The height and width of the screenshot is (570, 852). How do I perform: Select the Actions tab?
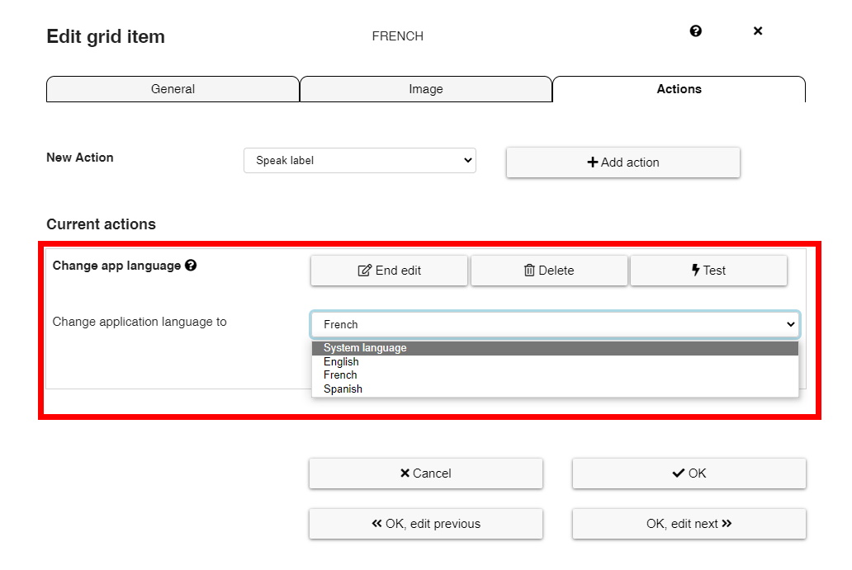[679, 89]
